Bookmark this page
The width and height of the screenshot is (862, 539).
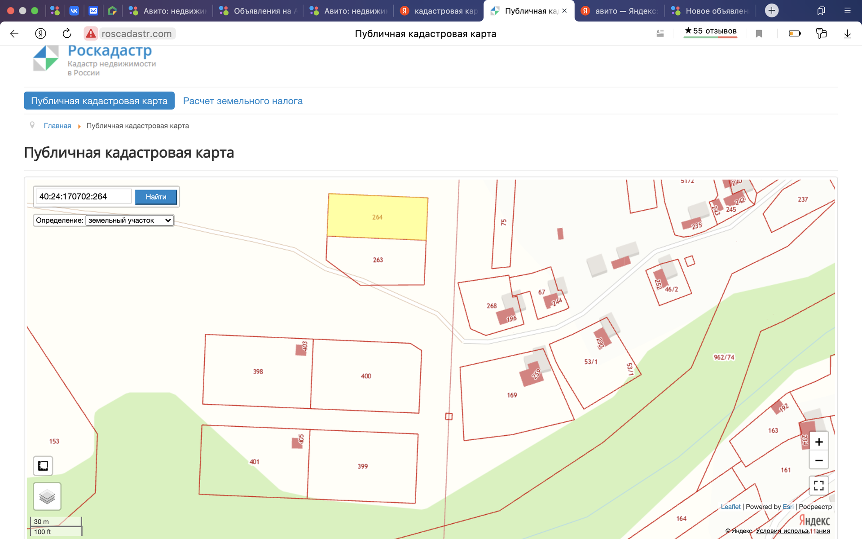coord(759,34)
